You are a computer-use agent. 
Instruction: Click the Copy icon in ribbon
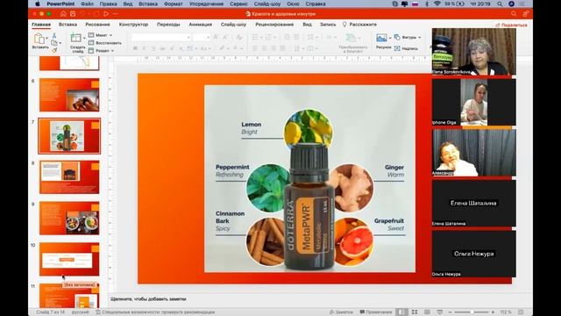(54, 43)
